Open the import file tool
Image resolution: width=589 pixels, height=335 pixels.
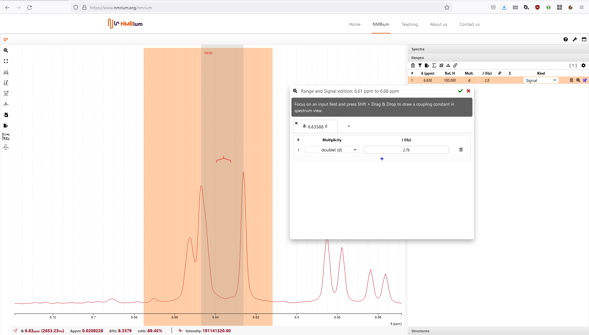point(6,115)
